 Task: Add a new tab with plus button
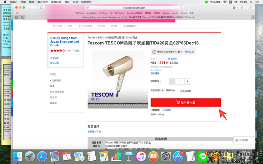pyautogui.click(x=253, y=17)
